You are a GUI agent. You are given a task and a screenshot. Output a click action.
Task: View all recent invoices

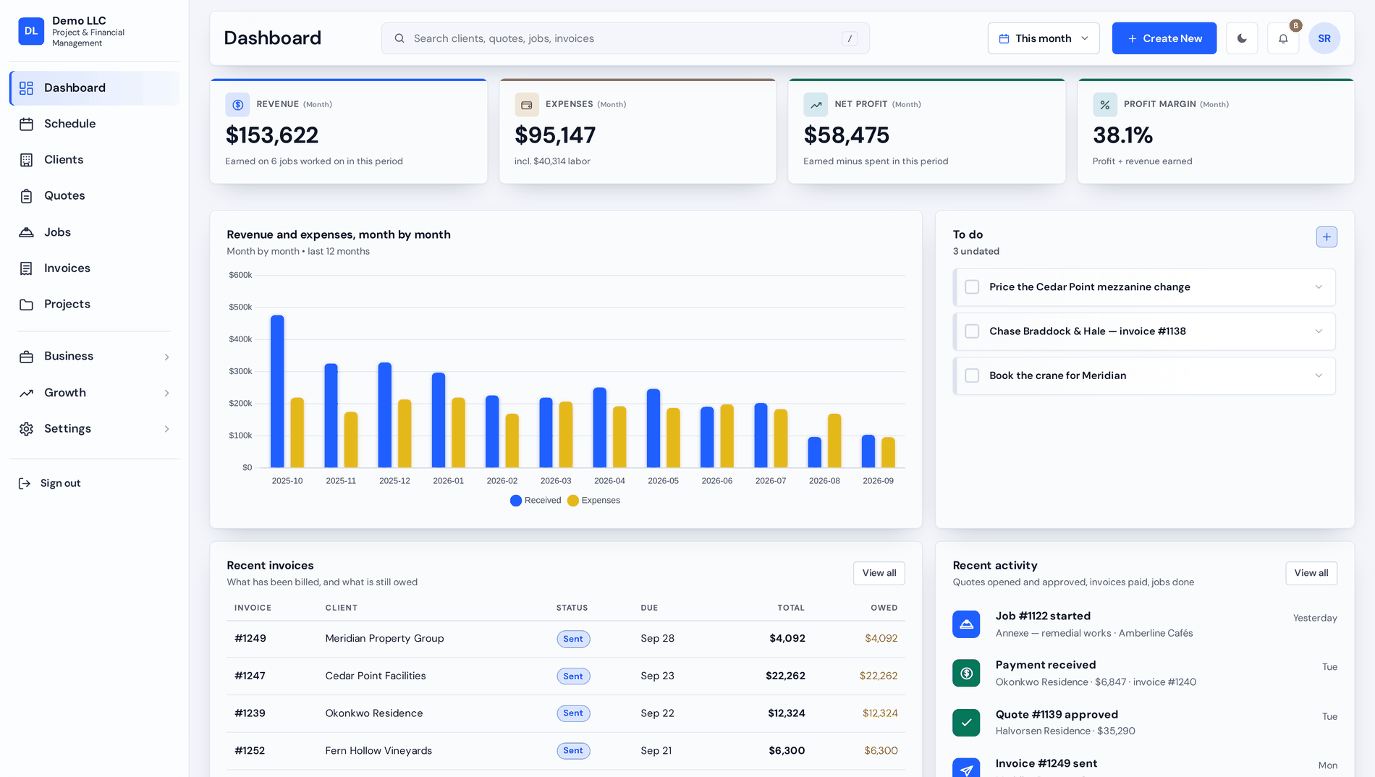click(879, 573)
